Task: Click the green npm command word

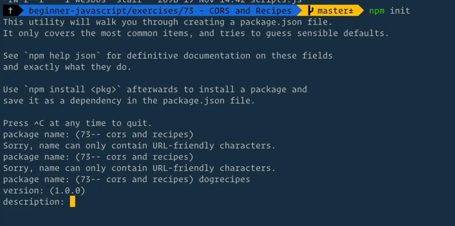Action: click(x=377, y=11)
